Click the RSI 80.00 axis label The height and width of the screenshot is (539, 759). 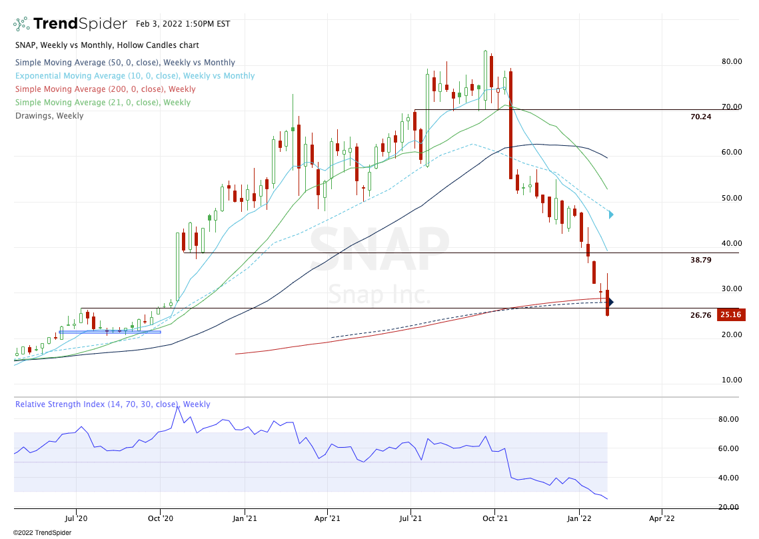[x=728, y=419]
